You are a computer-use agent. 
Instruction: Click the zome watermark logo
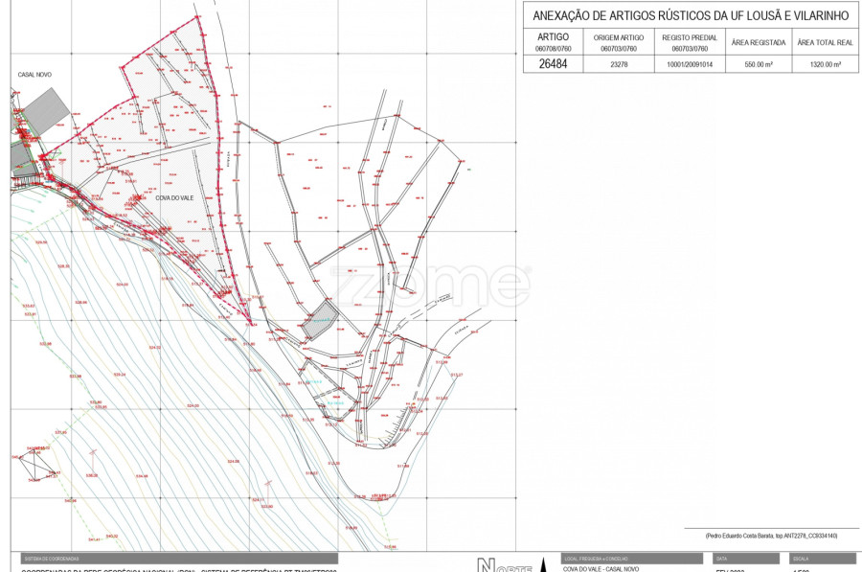click(430, 284)
